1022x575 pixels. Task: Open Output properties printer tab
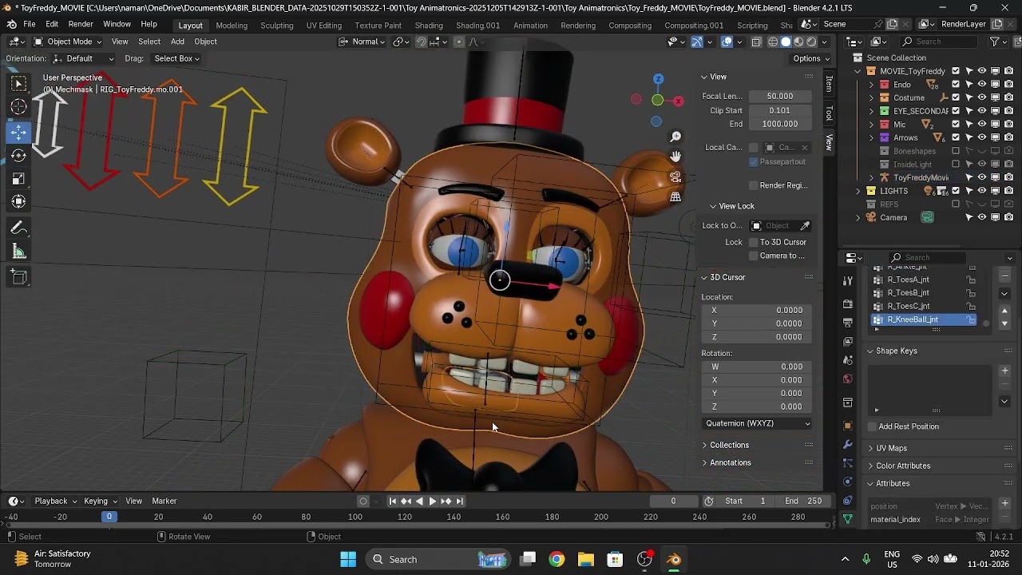848,323
